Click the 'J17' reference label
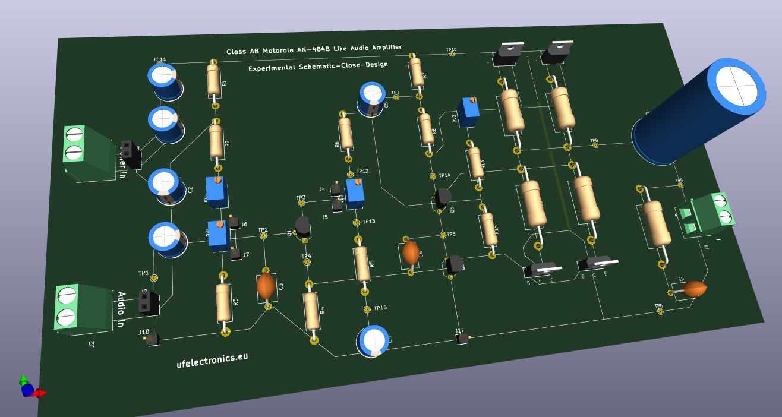 pyautogui.click(x=459, y=331)
